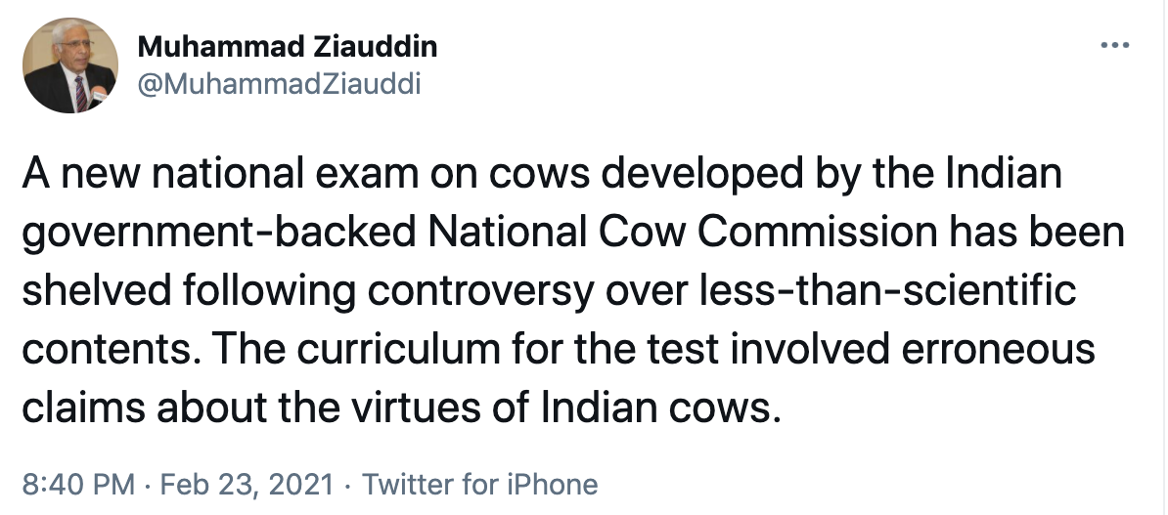Screen dimensions: 1168x515
Task: Visit the @MuhammadZiauddi handle
Action: point(280,84)
